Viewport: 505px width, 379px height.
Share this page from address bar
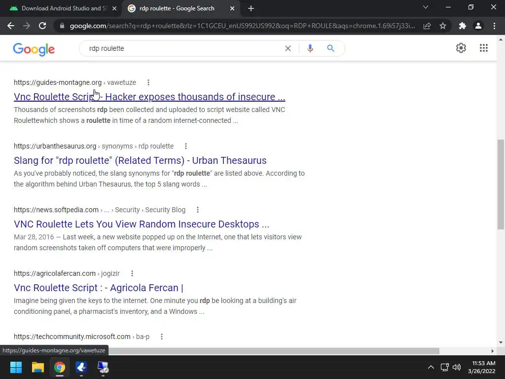427,26
